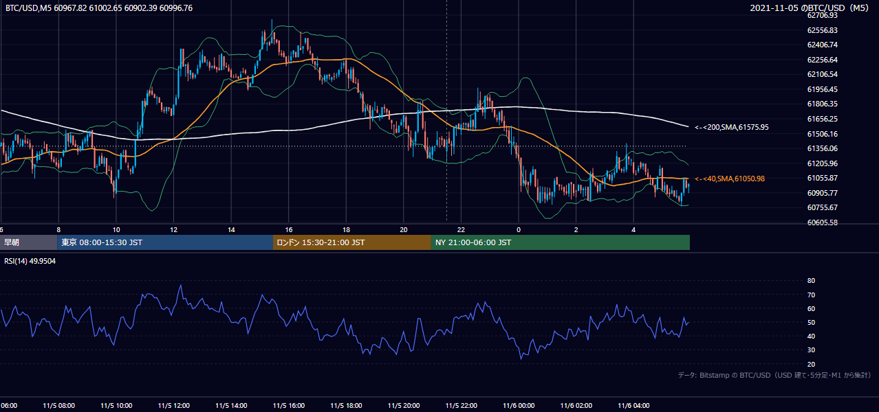The image size is (879, 412).
Task: Click the 早朝 session band
Action: pos(28,242)
